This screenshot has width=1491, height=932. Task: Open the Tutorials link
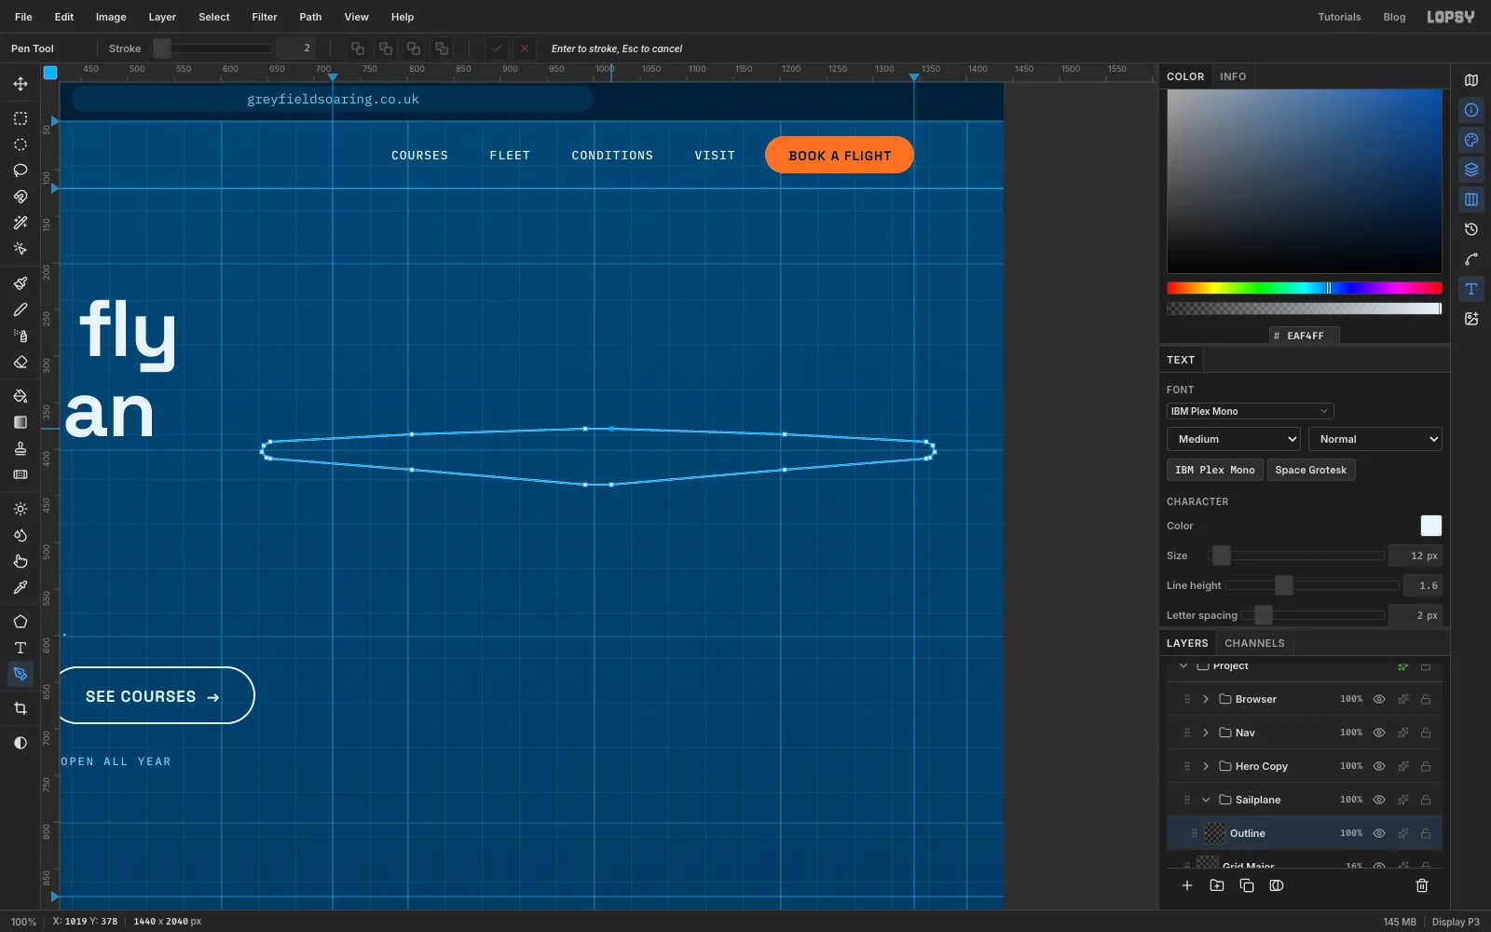coord(1339,17)
